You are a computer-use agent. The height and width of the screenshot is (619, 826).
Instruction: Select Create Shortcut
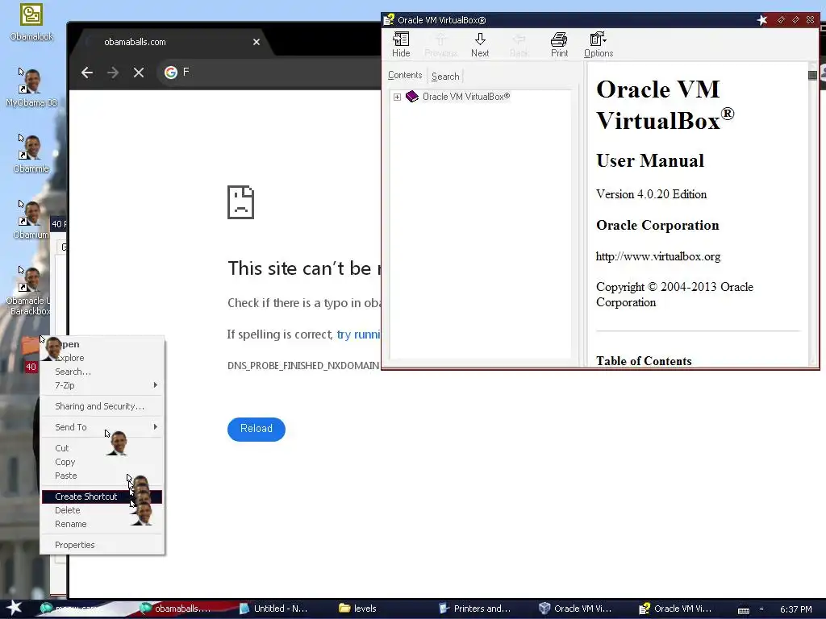click(102, 496)
